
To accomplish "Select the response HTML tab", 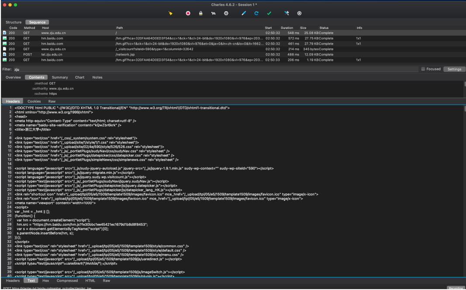I will [x=90, y=280].
